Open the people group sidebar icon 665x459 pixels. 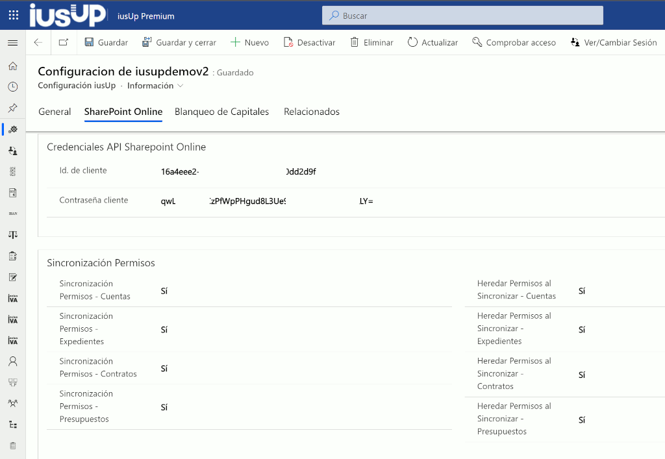[13, 403]
